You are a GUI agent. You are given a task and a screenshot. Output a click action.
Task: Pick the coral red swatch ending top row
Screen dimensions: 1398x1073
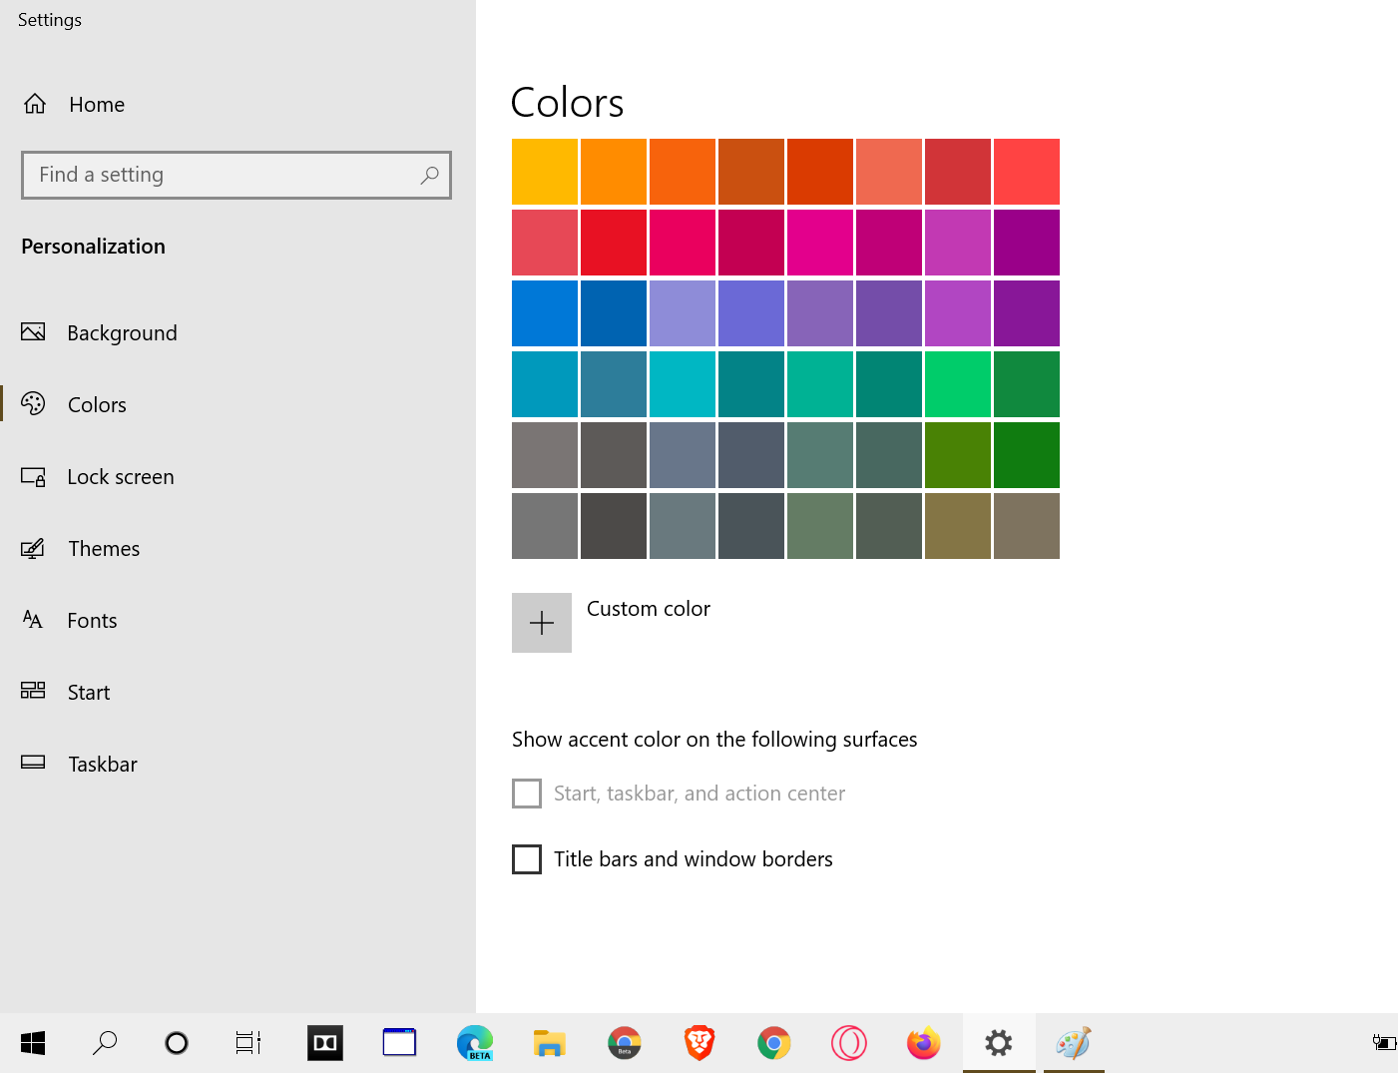coord(1027,172)
